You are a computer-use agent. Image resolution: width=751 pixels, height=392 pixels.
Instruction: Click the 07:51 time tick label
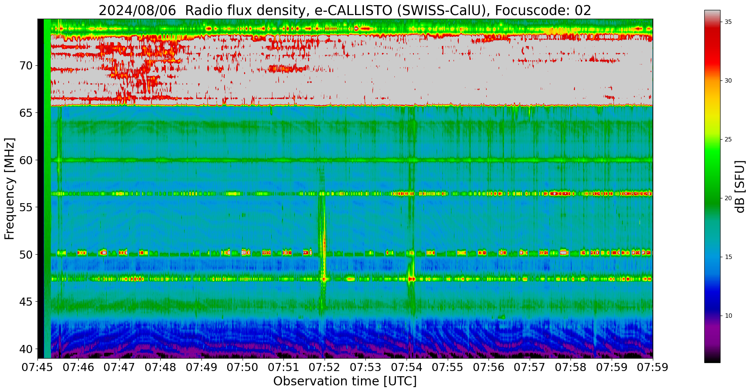284,367
